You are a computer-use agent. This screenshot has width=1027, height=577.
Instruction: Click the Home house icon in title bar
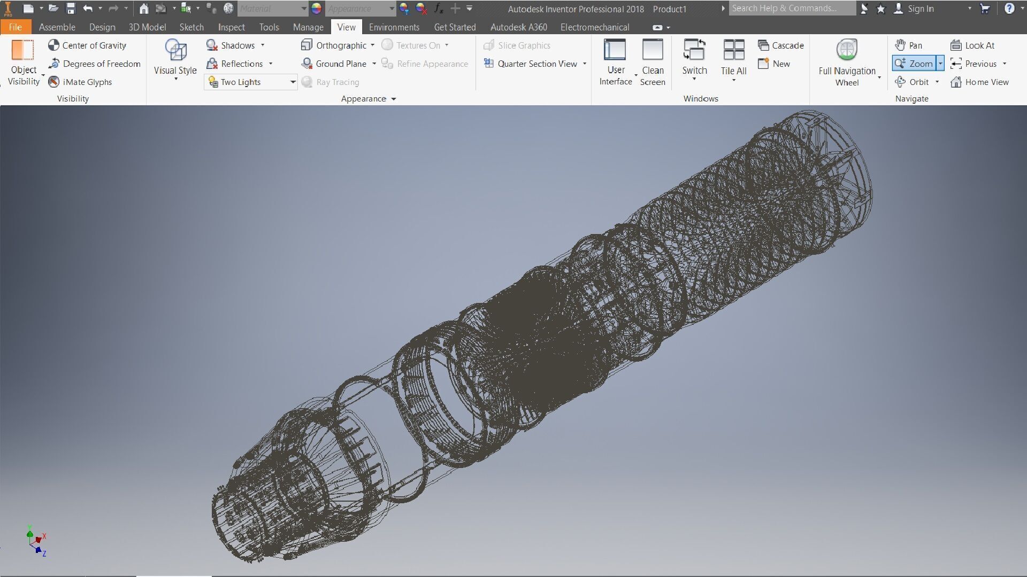pyautogui.click(x=143, y=9)
